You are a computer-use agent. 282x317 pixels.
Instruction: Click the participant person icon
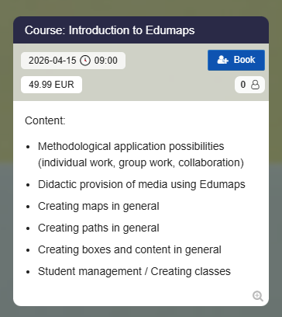[x=255, y=85]
